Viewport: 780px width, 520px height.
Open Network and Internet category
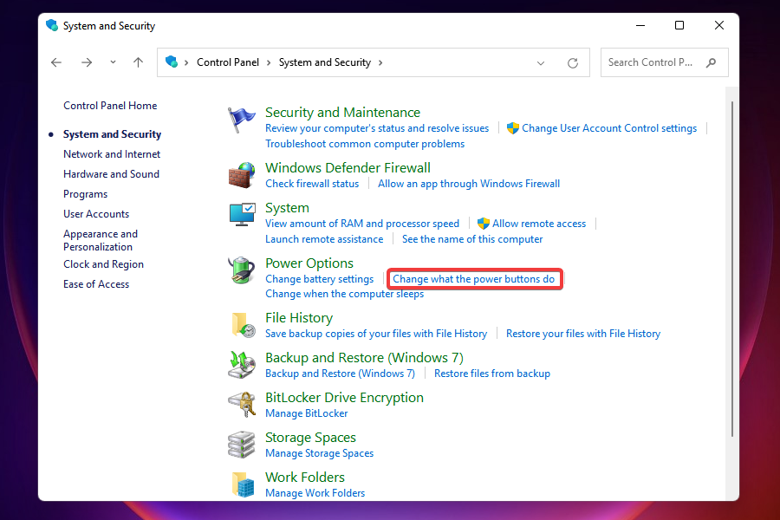point(112,154)
